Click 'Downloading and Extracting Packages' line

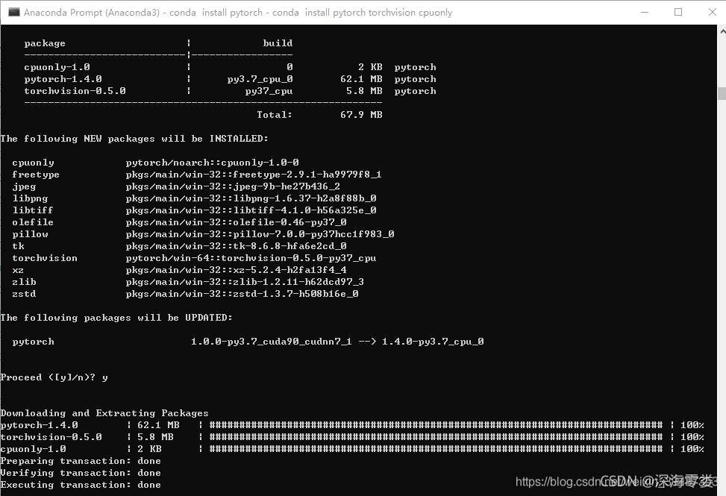104,413
